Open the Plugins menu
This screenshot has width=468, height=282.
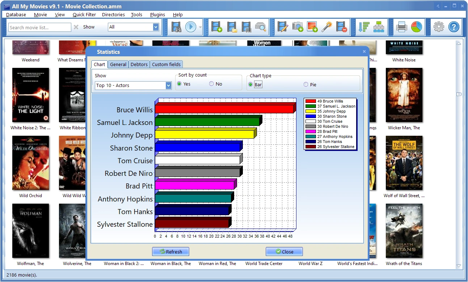(x=157, y=14)
